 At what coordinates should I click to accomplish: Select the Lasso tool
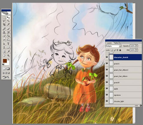click(x=4, y=21)
